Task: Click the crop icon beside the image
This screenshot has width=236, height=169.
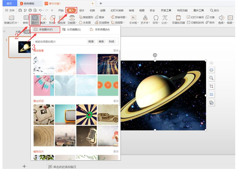Action: coord(211,86)
